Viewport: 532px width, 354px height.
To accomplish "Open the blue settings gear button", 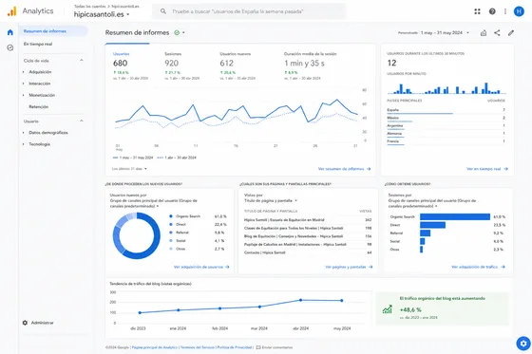I will (523, 344).
